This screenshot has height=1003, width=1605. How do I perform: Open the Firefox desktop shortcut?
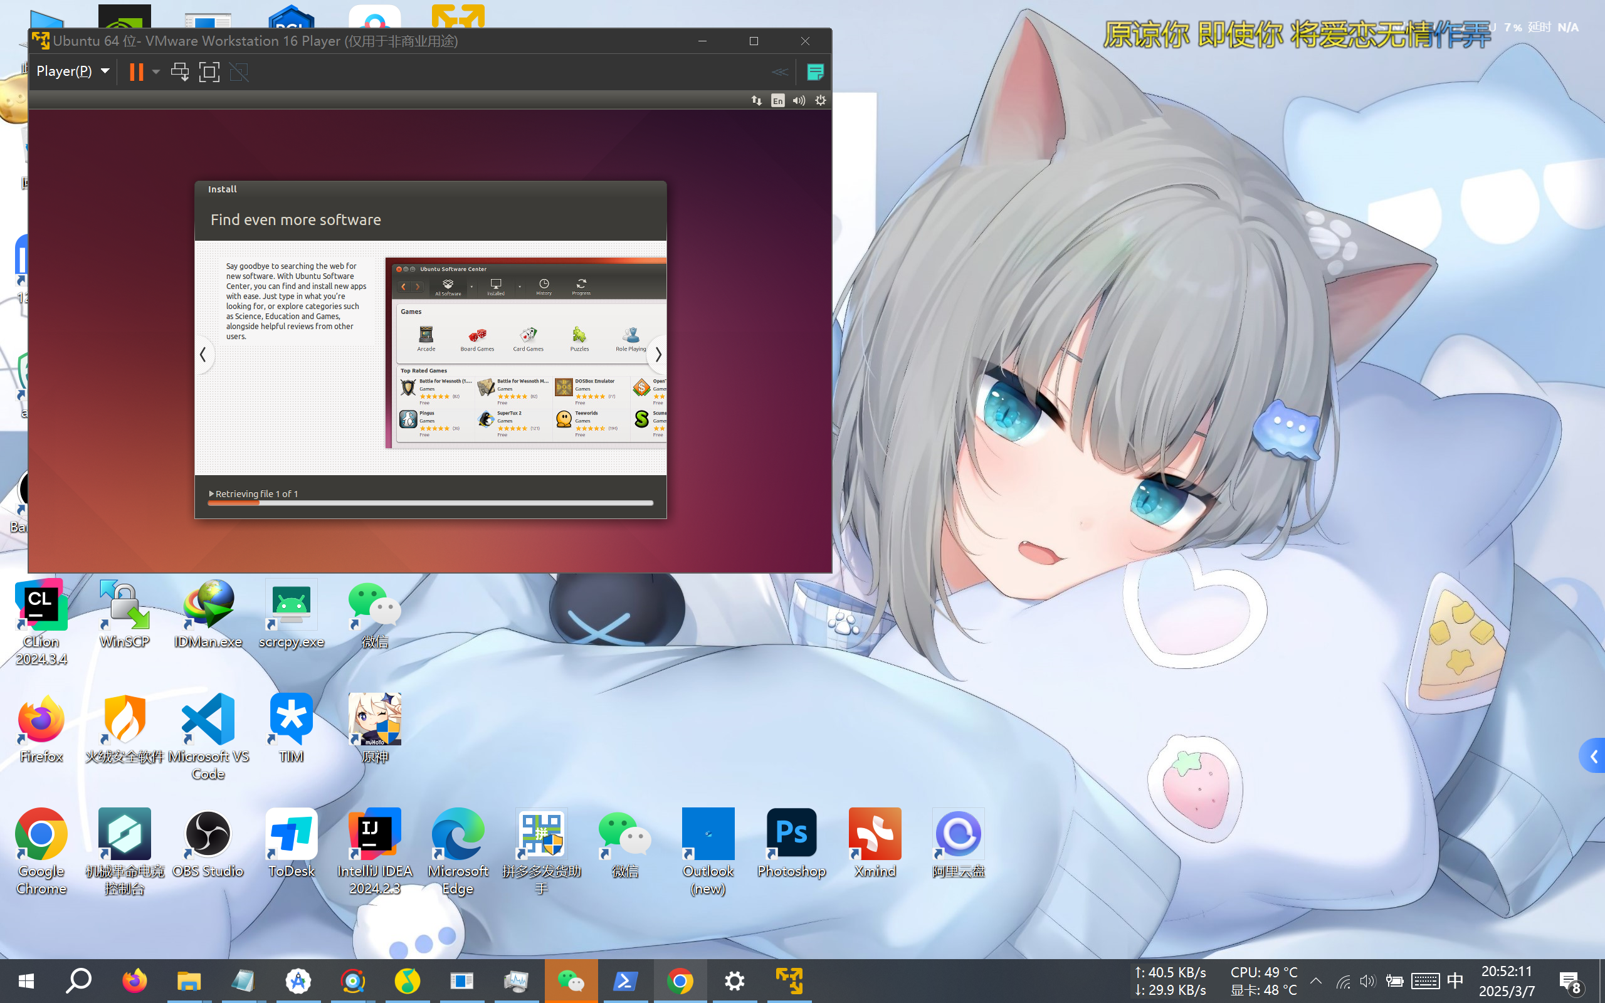coord(41,728)
